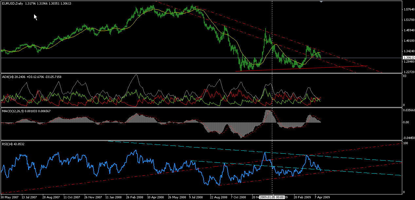This screenshot has width=415, height=200.
Task: Click the 26 May 2008 date label
Action: [x=177, y=197]
